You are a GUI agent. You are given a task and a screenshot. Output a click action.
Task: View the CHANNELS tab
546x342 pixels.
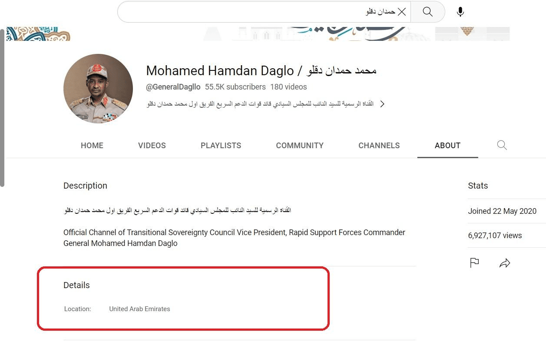(379, 146)
